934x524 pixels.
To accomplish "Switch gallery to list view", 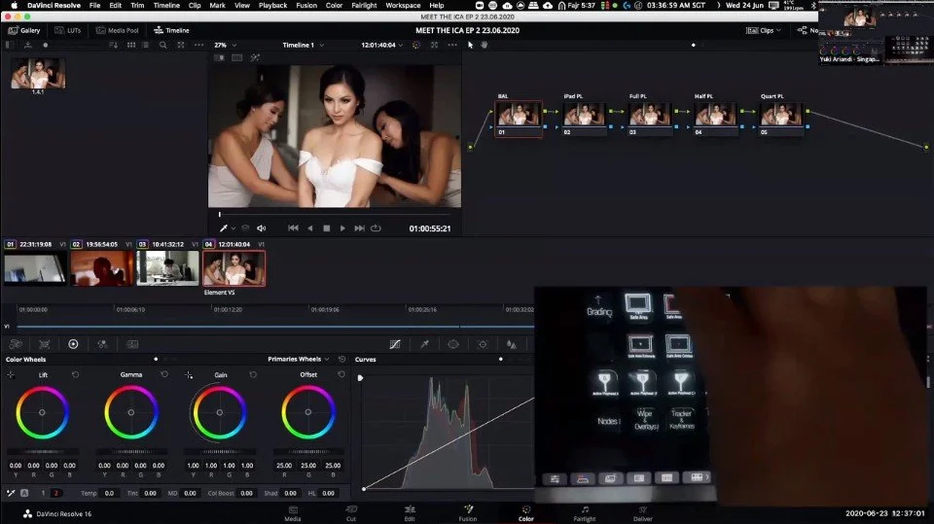I will [146, 45].
